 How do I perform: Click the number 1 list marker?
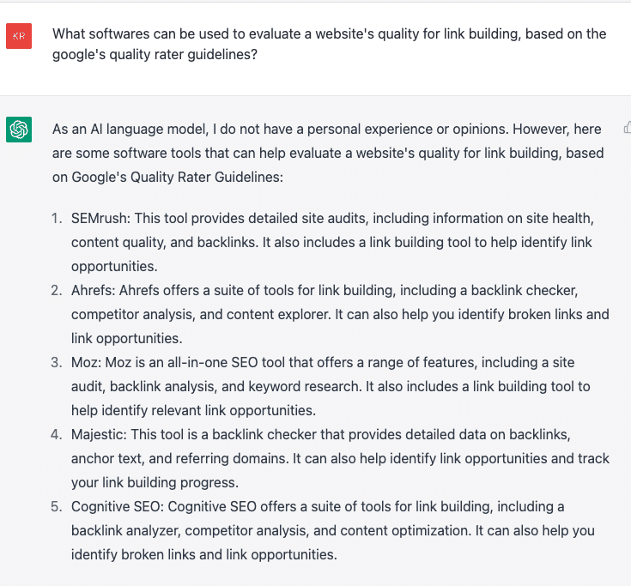[x=56, y=218]
